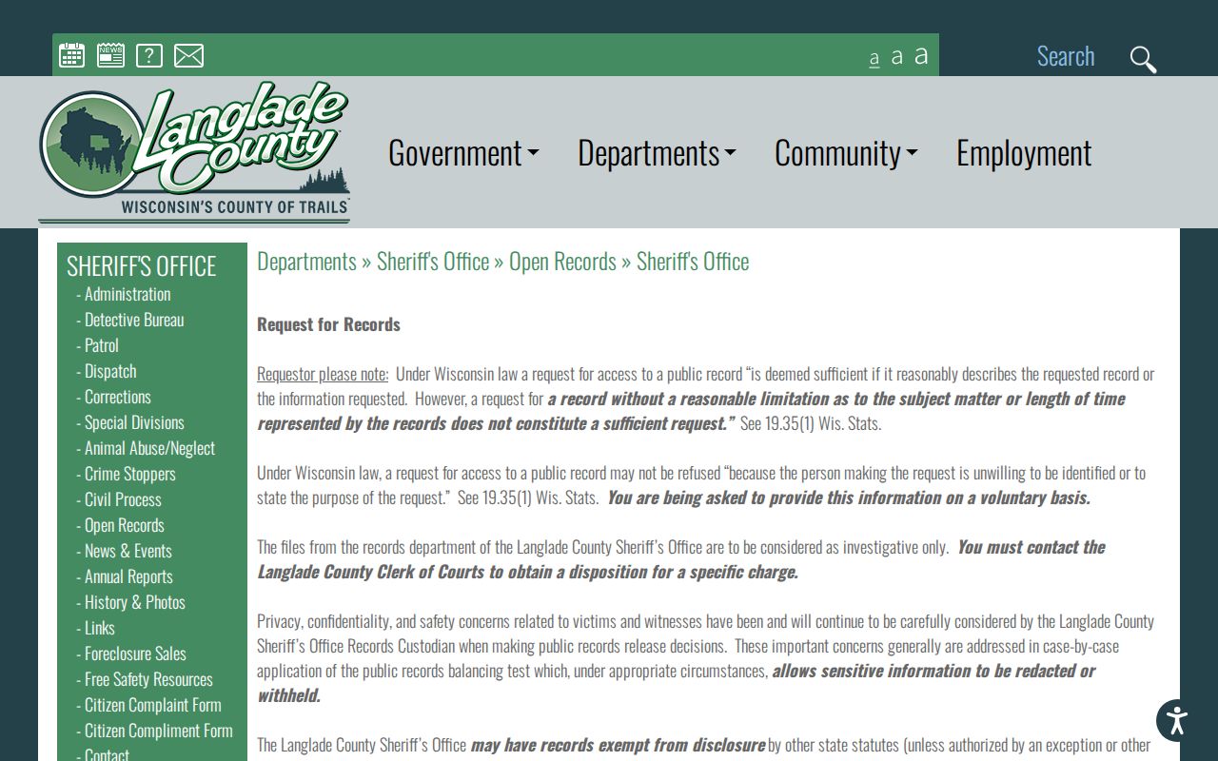Click the question mark help icon
1218x761 pixels.
tap(149, 55)
